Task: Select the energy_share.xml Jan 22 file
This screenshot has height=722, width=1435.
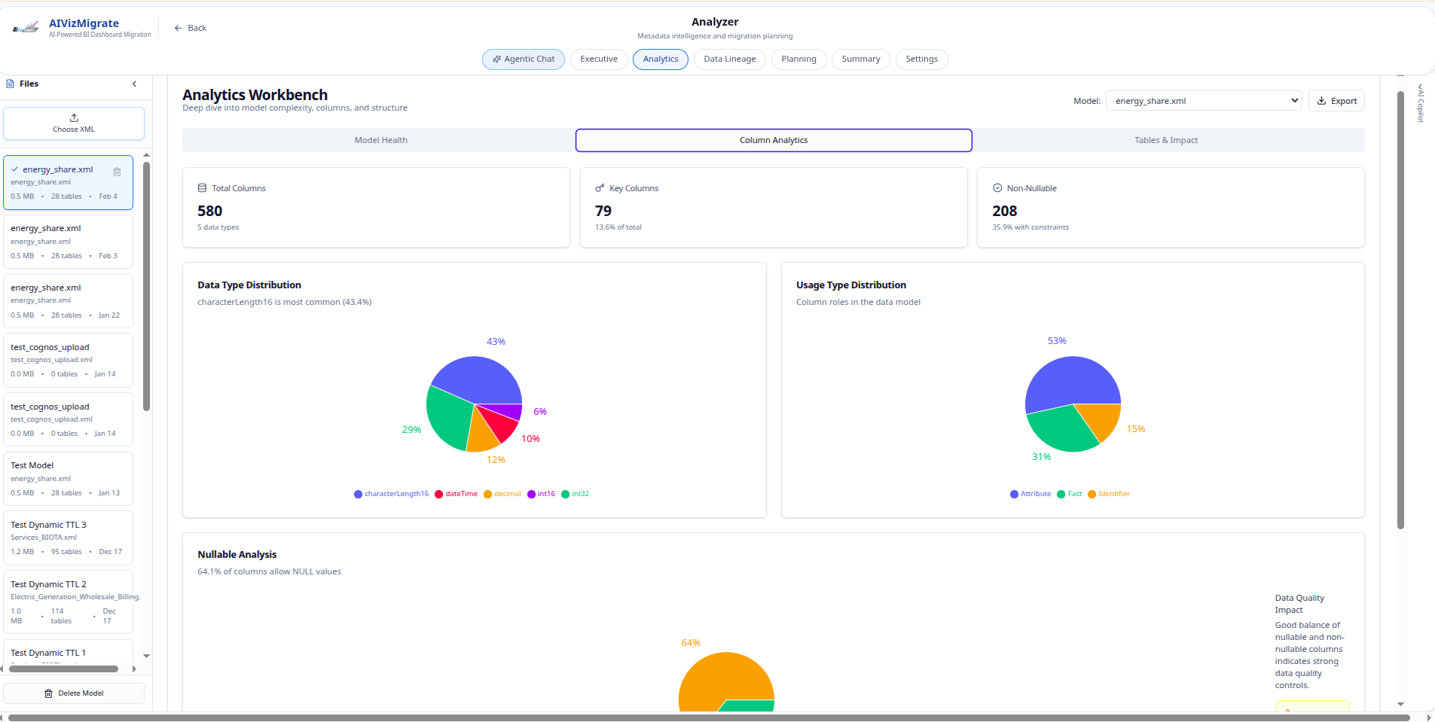Action: (68, 301)
